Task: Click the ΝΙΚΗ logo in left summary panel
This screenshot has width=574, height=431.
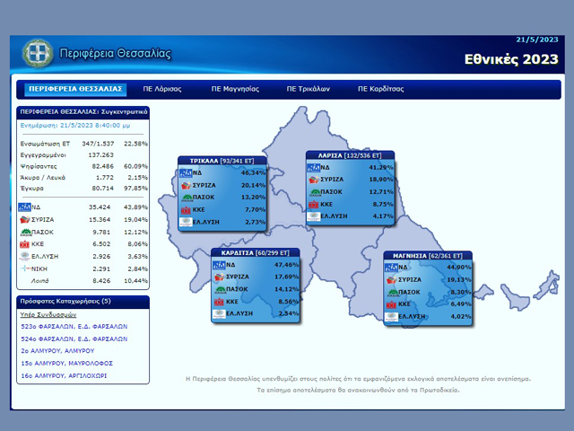Action: pos(24,268)
